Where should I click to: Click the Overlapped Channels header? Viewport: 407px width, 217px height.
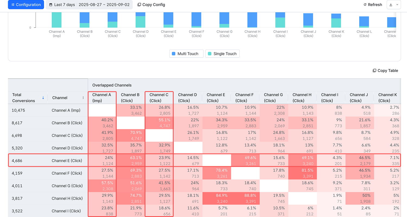[x=112, y=85]
